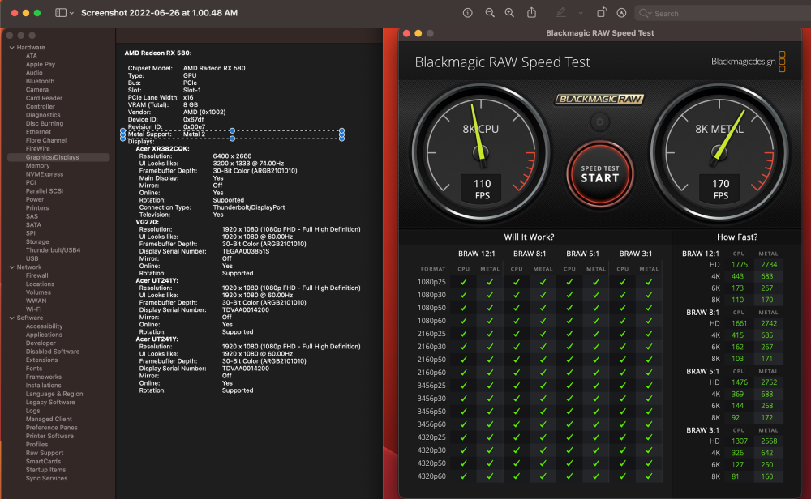Collapse the Hardware section chevron

click(12, 48)
